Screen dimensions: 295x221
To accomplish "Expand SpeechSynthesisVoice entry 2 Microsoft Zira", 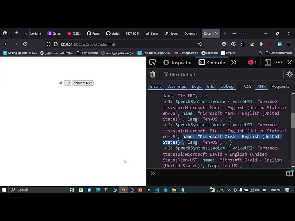I will (165, 125).
